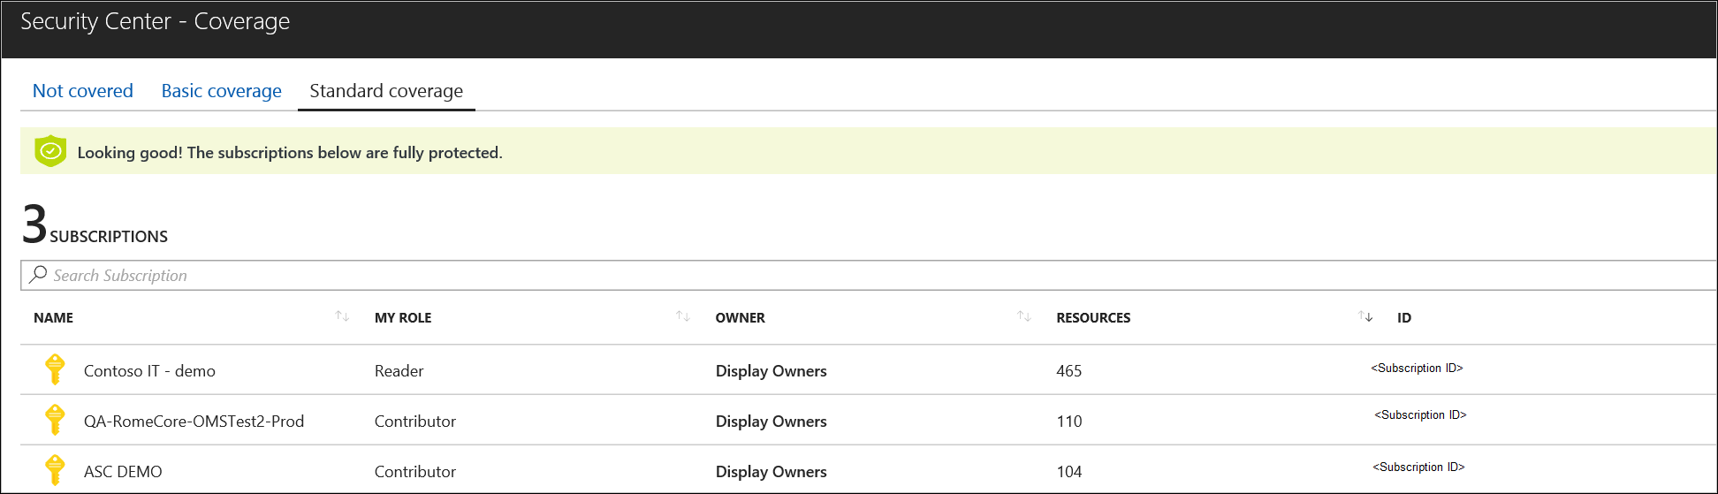Click the Security Center - Coverage title
1718x494 pixels.
[155, 21]
